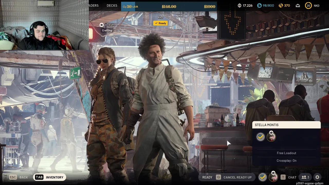
Task: Click the crown icon beside x7sim
Action: [102, 25]
